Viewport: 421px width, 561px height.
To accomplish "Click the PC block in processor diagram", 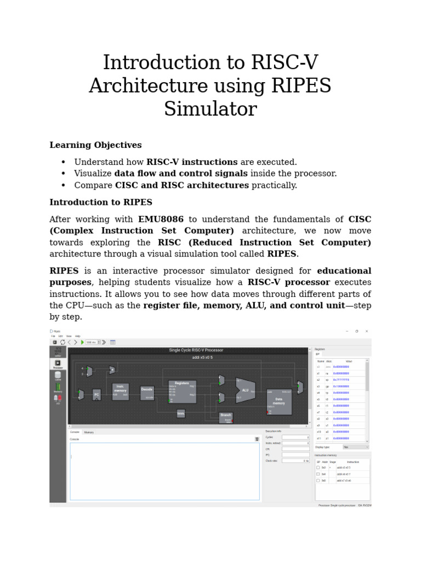I will (x=96, y=394).
